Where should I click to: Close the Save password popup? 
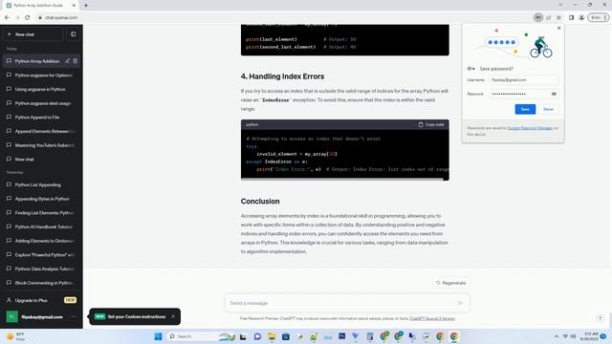[558, 28]
